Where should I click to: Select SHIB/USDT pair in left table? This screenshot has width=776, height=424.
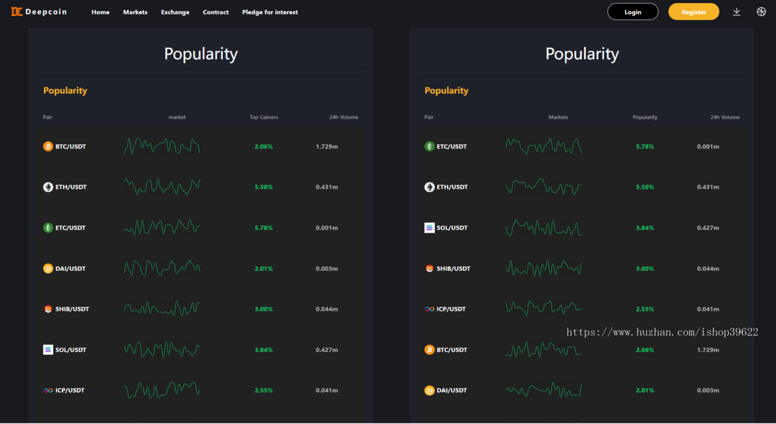[72, 310]
